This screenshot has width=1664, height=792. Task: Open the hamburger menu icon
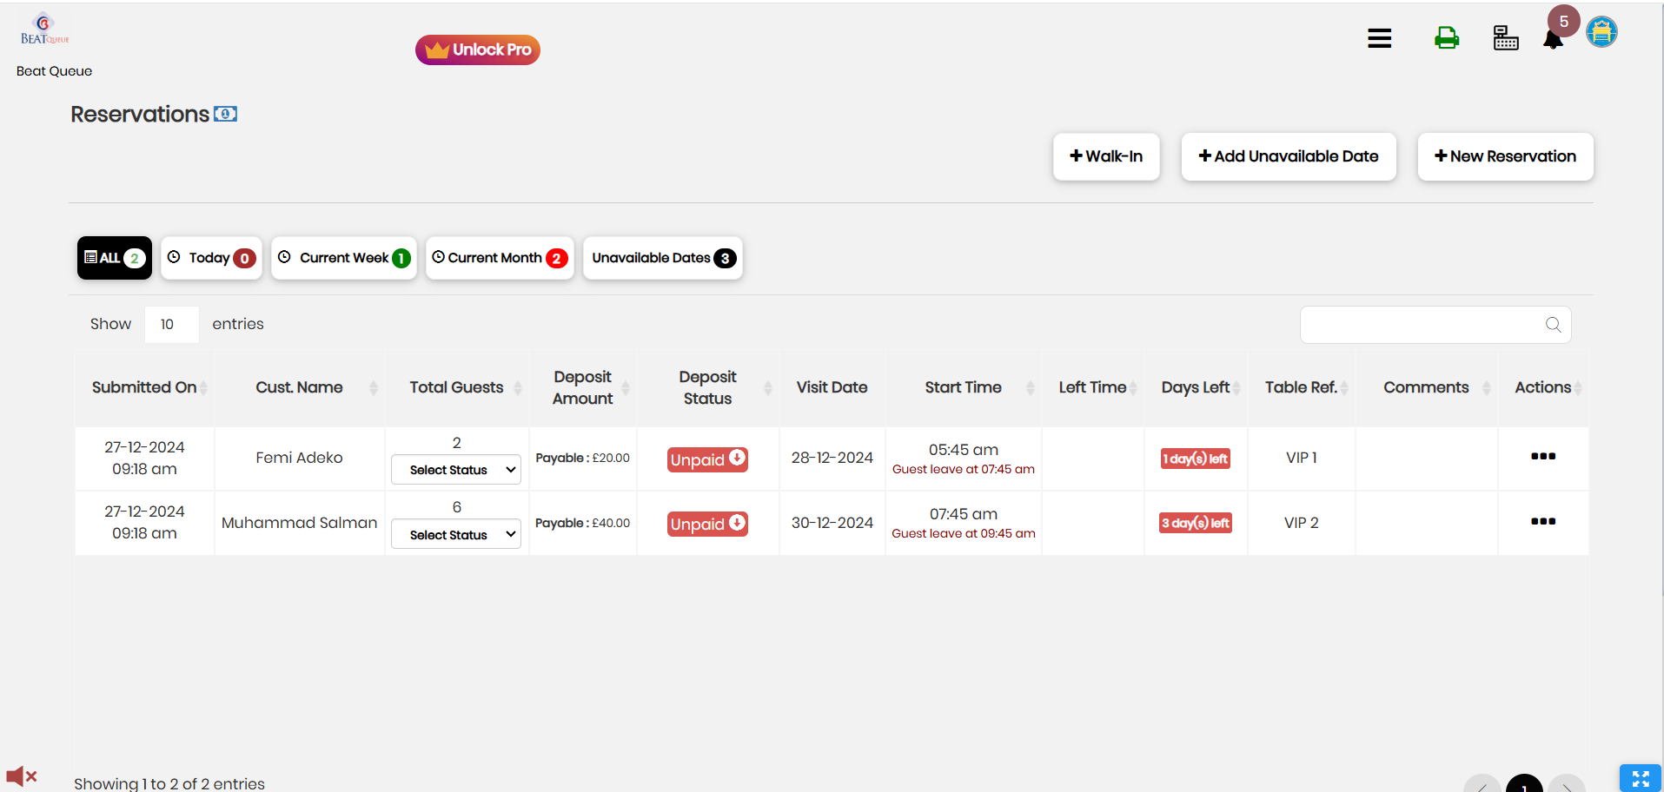coord(1379,38)
